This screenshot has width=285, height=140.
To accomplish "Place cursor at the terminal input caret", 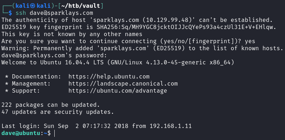I will [x=54, y=133].
